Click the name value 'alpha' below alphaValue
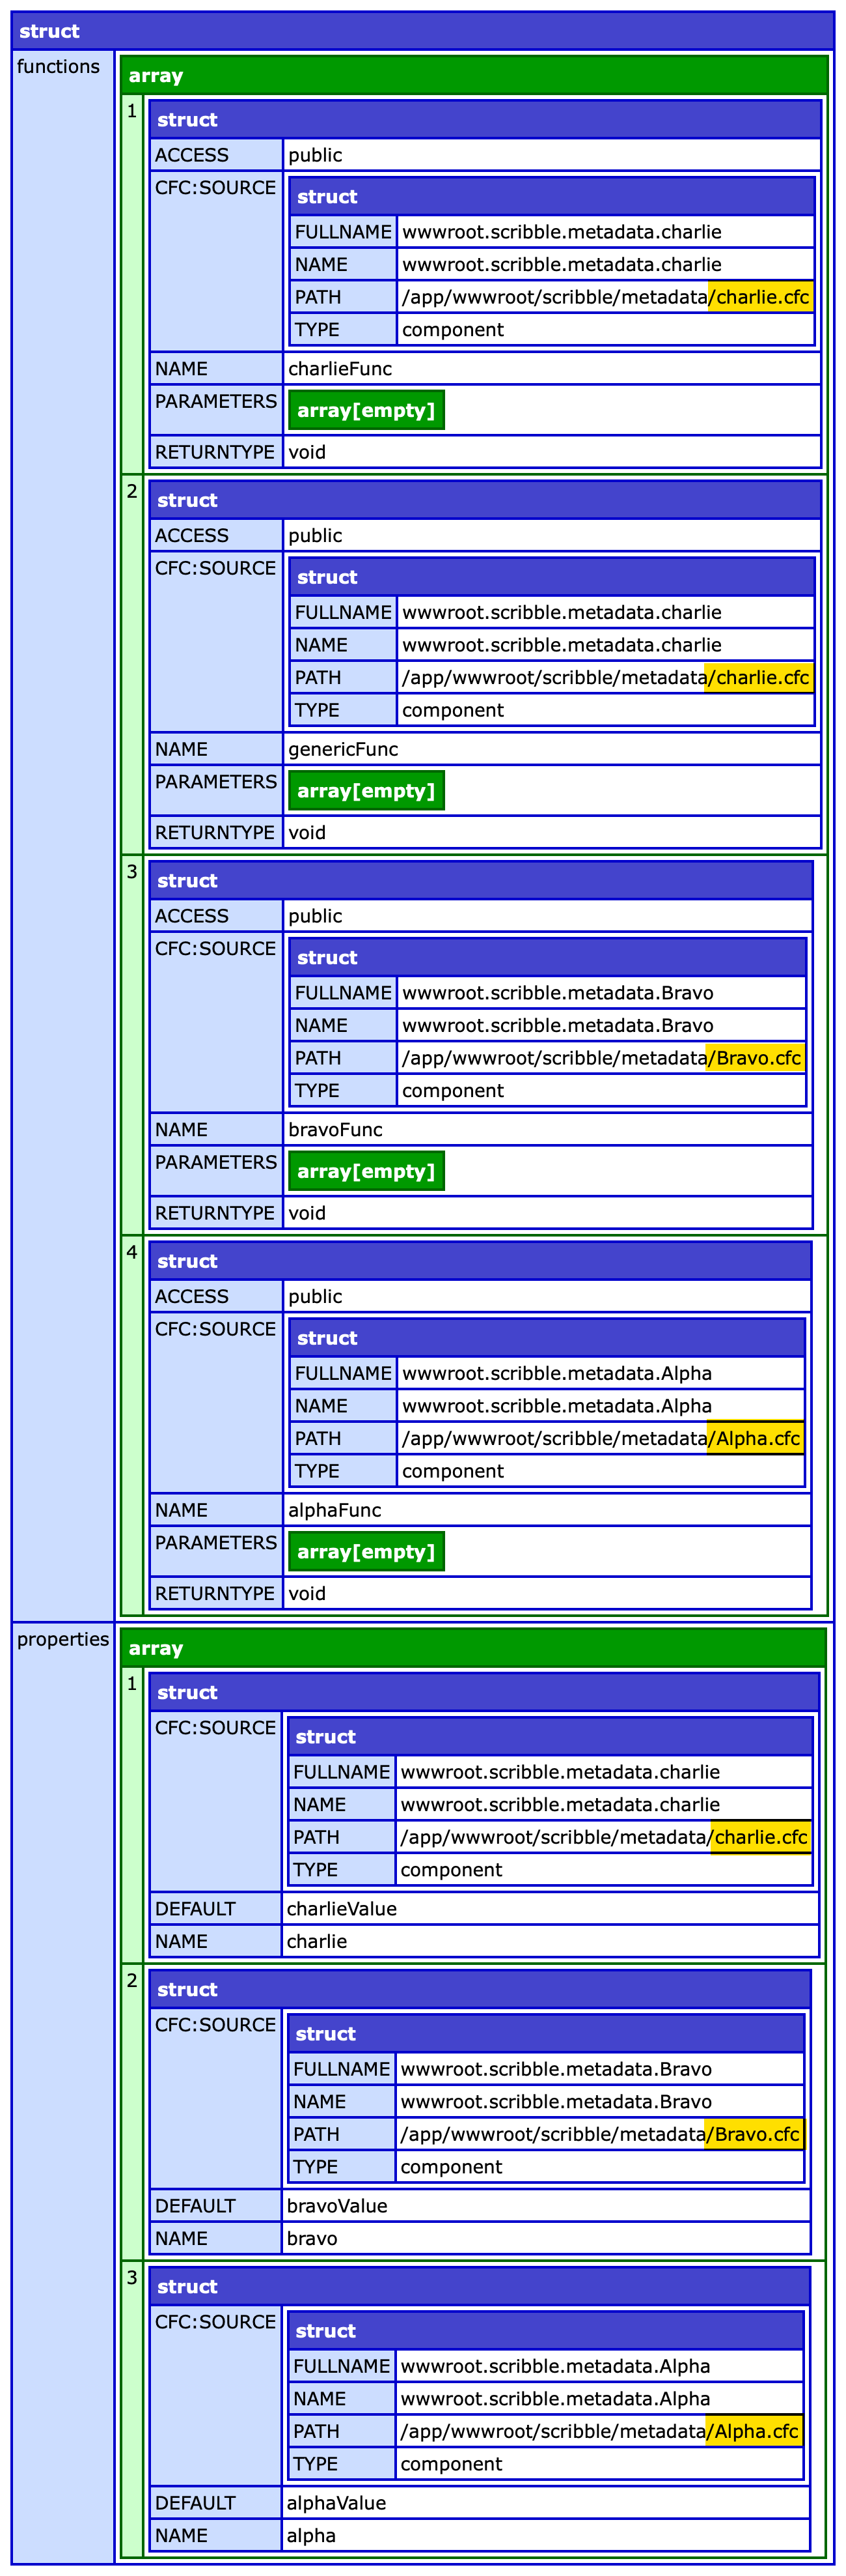 (310, 2535)
